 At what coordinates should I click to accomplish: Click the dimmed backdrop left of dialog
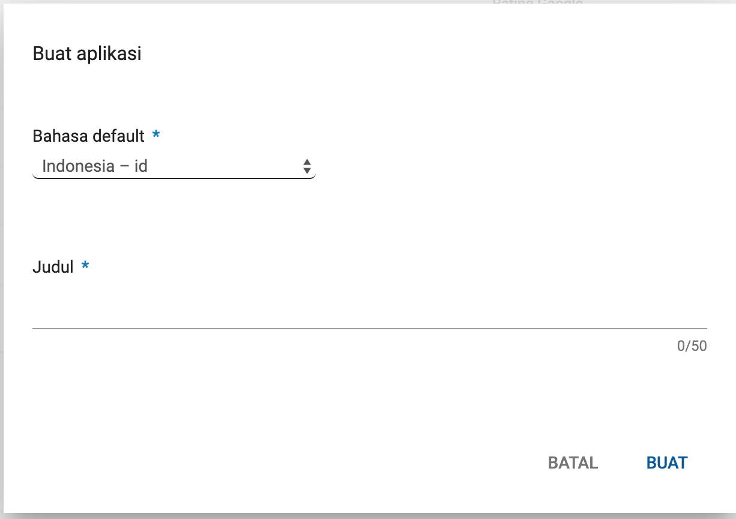coord(1,258)
